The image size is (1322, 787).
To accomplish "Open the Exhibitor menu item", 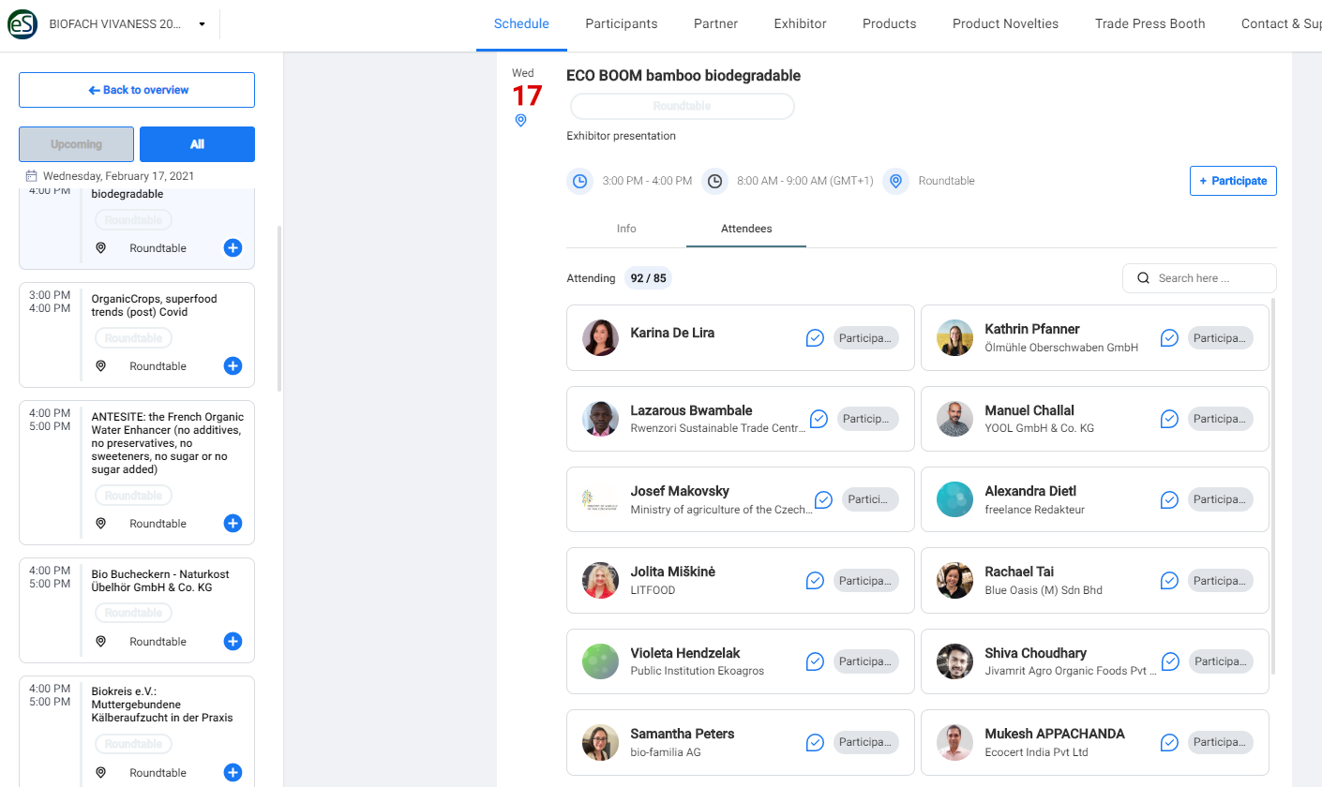I will pos(800,24).
